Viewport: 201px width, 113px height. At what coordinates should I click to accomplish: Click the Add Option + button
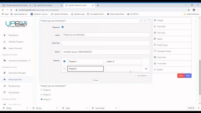coord(142,76)
